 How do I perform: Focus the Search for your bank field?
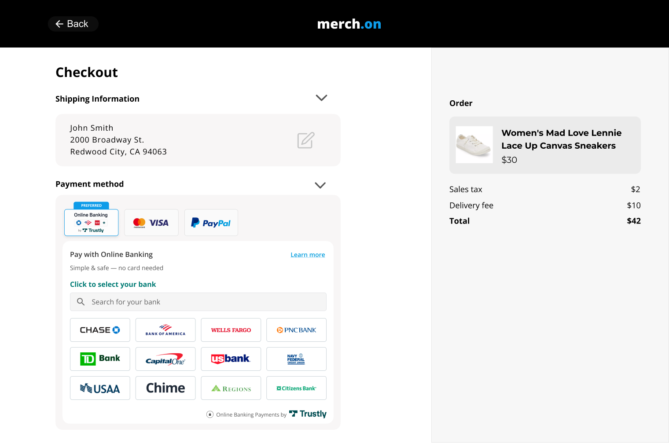pyautogui.click(x=198, y=302)
